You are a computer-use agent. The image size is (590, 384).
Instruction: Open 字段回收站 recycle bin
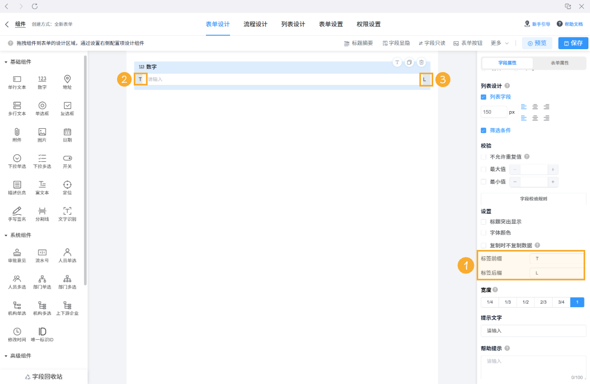[44, 377]
